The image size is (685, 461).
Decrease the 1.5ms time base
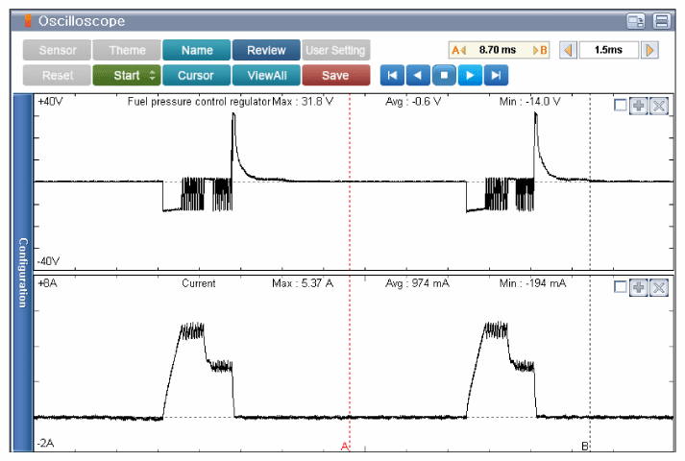(x=568, y=50)
